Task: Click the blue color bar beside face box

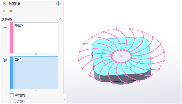Action: (x=11, y=73)
